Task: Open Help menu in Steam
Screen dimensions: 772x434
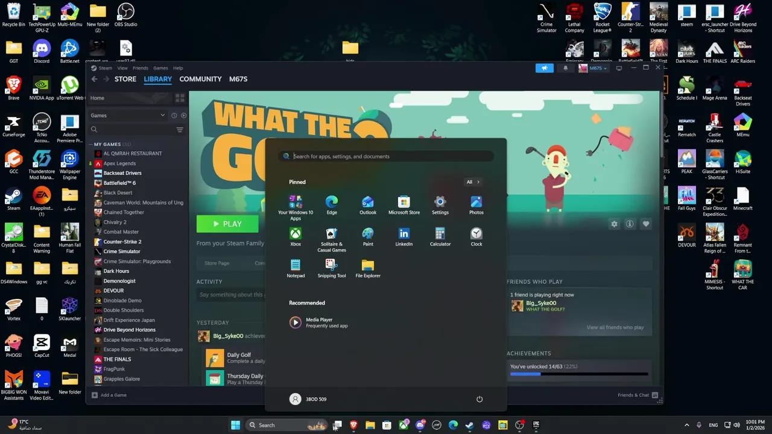Action: point(178,68)
